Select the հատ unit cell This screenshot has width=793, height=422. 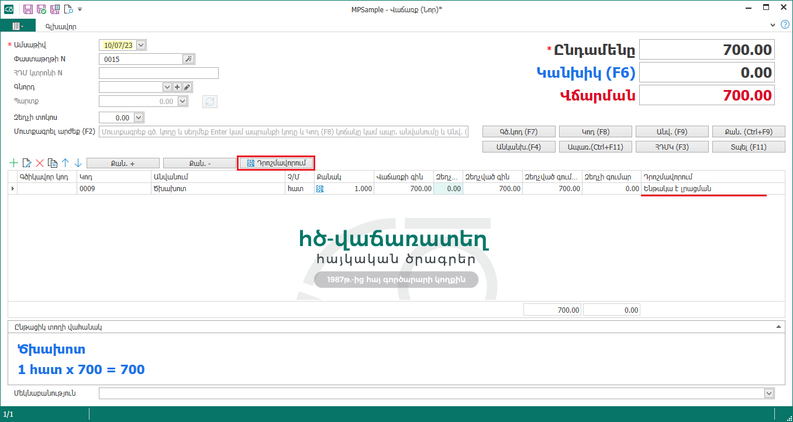[x=299, y=189]
